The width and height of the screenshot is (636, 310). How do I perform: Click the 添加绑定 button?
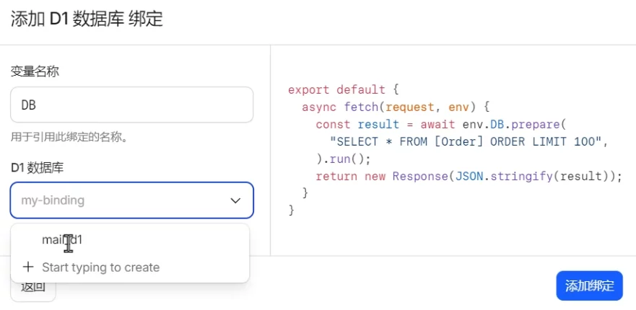coord(589,286)
